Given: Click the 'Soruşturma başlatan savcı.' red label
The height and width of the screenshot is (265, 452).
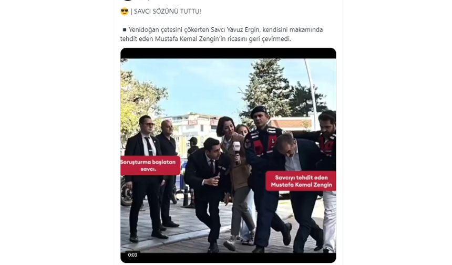Looking at the screenshot, I should [150, 165].
